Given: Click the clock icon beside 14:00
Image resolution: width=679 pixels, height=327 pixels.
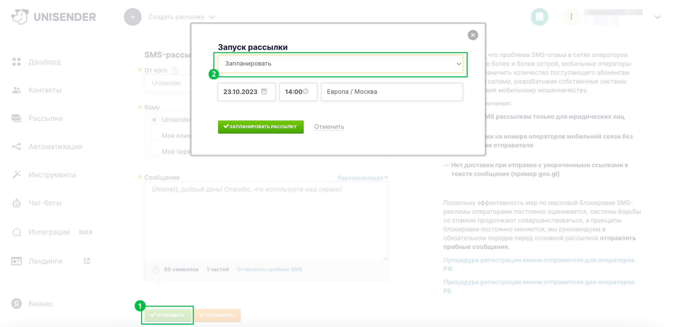Looking at the screenshot, I should [306, 91].
